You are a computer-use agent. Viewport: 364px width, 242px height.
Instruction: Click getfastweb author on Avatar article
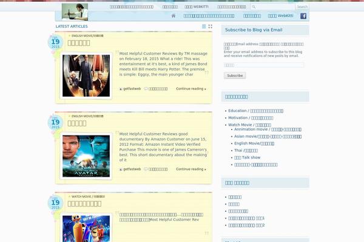click(132, 169)
